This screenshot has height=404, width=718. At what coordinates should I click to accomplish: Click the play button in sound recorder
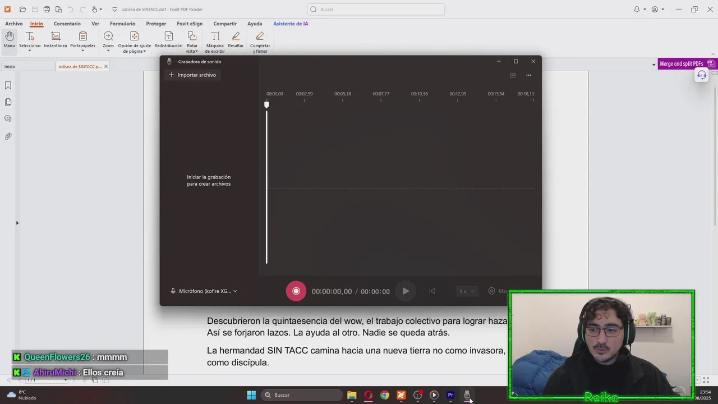(406, 291)
